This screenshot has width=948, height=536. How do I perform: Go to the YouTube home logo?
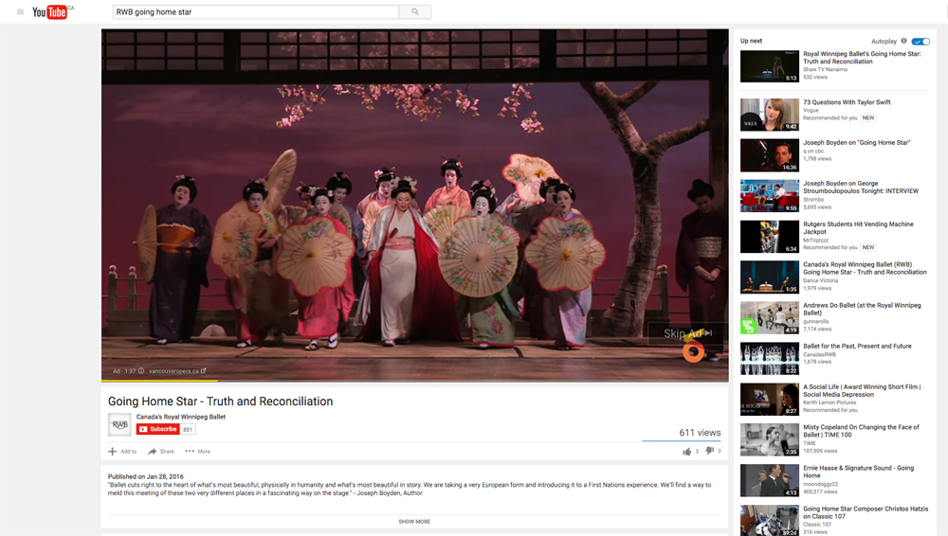[x=49, y=11]
